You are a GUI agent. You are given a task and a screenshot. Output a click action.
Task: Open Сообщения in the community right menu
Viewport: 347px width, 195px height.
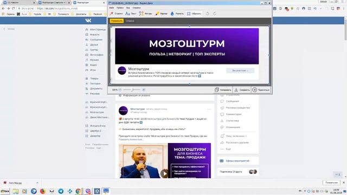230,101
